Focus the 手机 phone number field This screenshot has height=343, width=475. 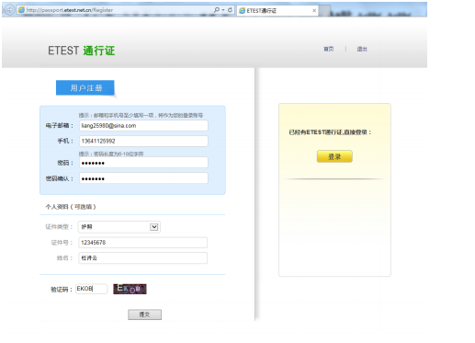point(143,141)
